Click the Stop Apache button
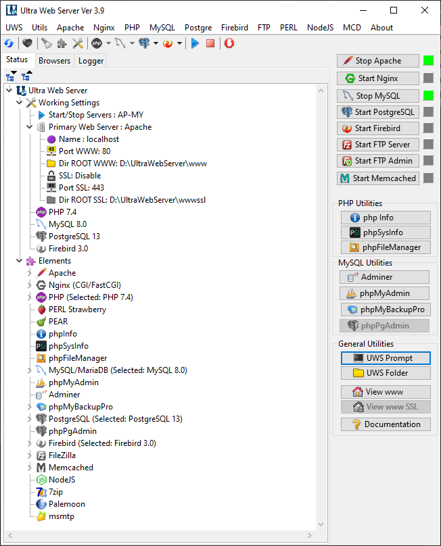441x546 pixels. [378, 61]
